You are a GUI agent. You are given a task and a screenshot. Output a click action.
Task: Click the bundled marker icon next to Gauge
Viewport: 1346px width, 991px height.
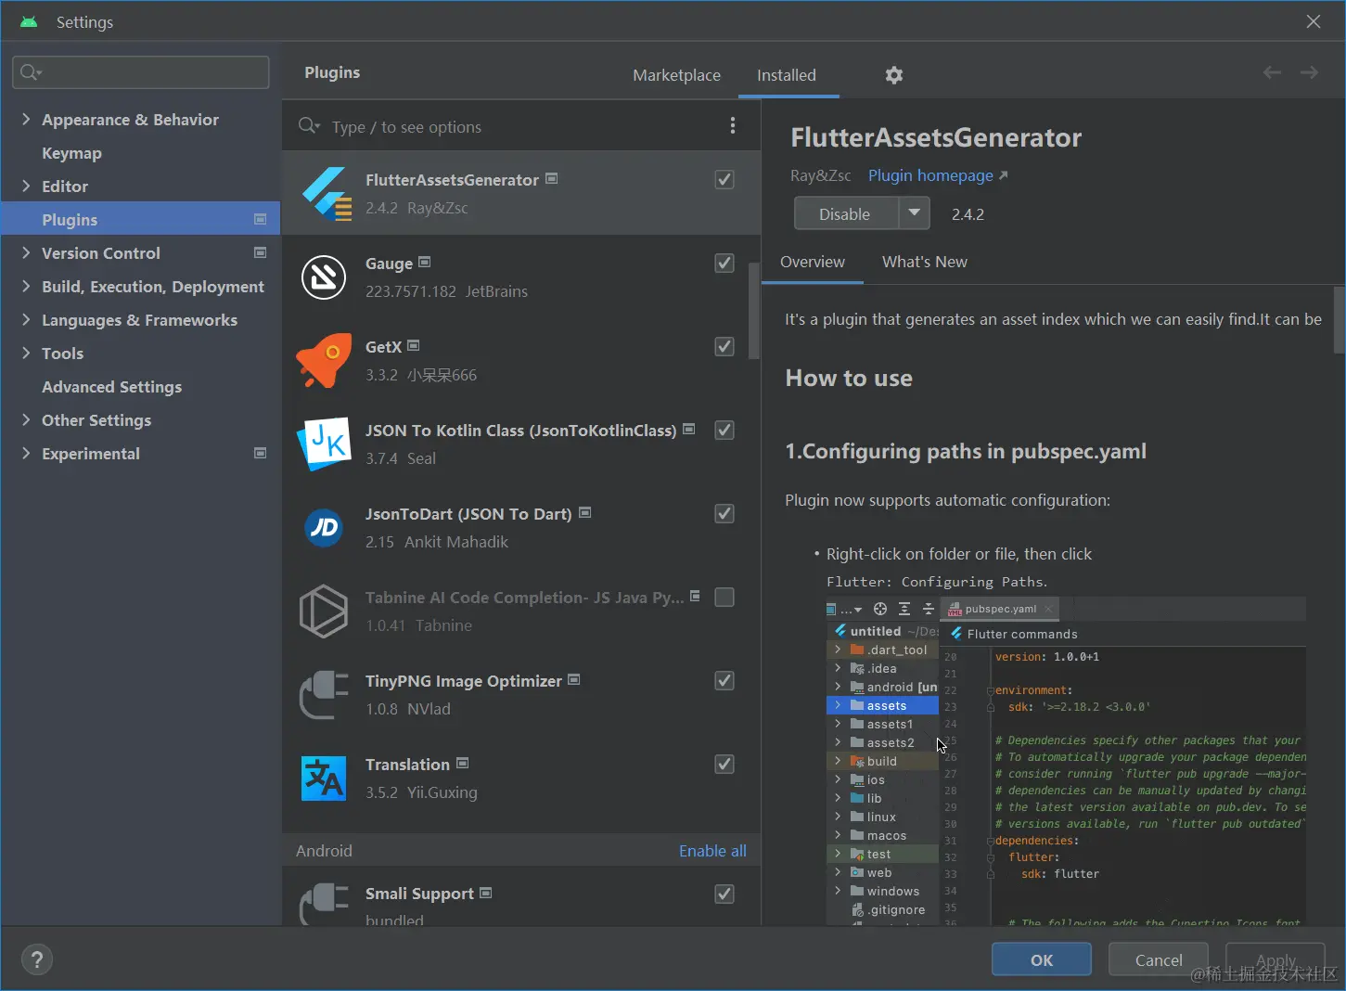point(425,262)
